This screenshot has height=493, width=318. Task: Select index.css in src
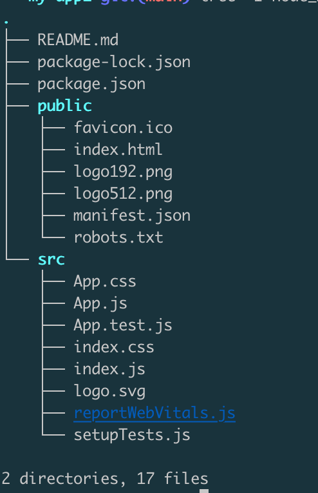pyautogui.click(x=114, y=347)
